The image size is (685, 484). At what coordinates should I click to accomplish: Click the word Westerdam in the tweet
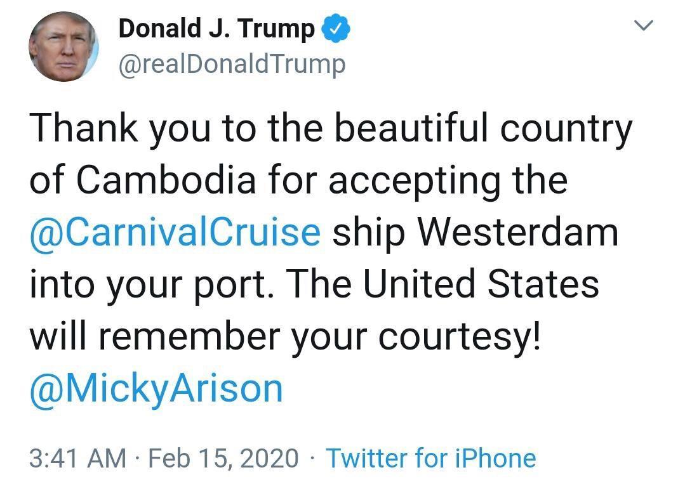coord(517,232)
